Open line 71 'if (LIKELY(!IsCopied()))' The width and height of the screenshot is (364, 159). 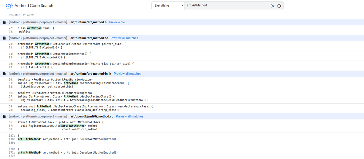click(x=41, y=48)
